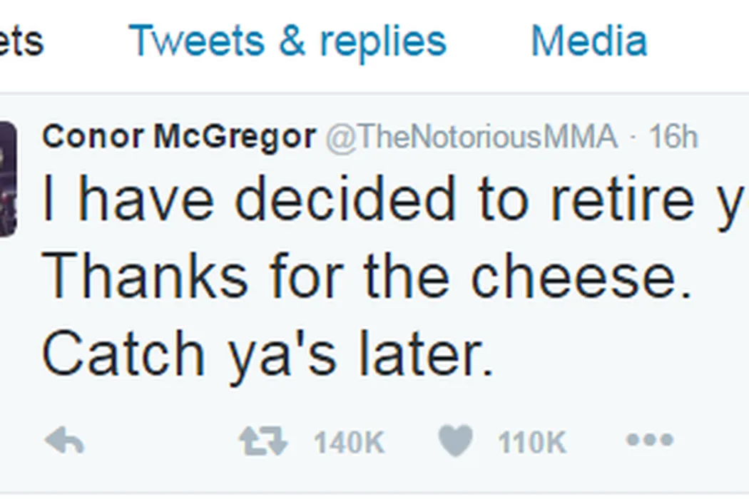Like the tweet with the heart icon

[x=455, y=442]
